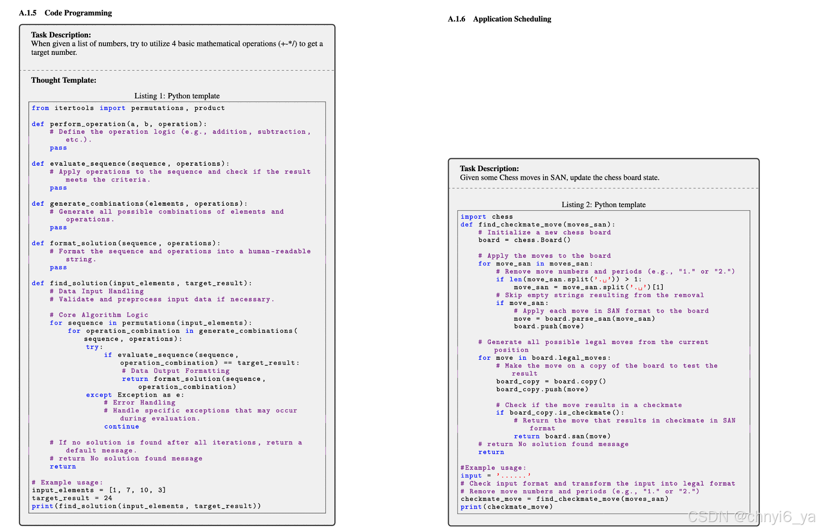This screenshot has height=531, width=817.
Task: Click the 'board_copy.push(move)' line
Action: click(x=542, y=389)
